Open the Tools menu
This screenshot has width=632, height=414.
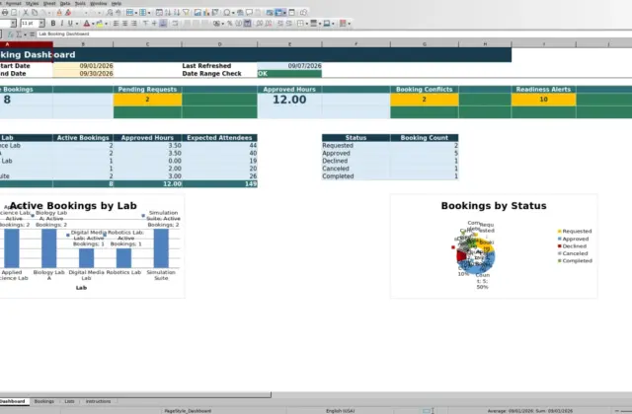click(x=80, y=3)
